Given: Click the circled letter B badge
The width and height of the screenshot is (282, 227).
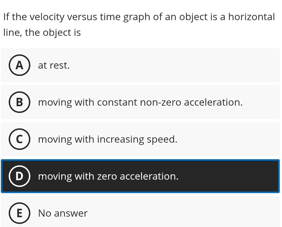Looking at the screenshot, I should pyautogui.click(x=19, y=102).
